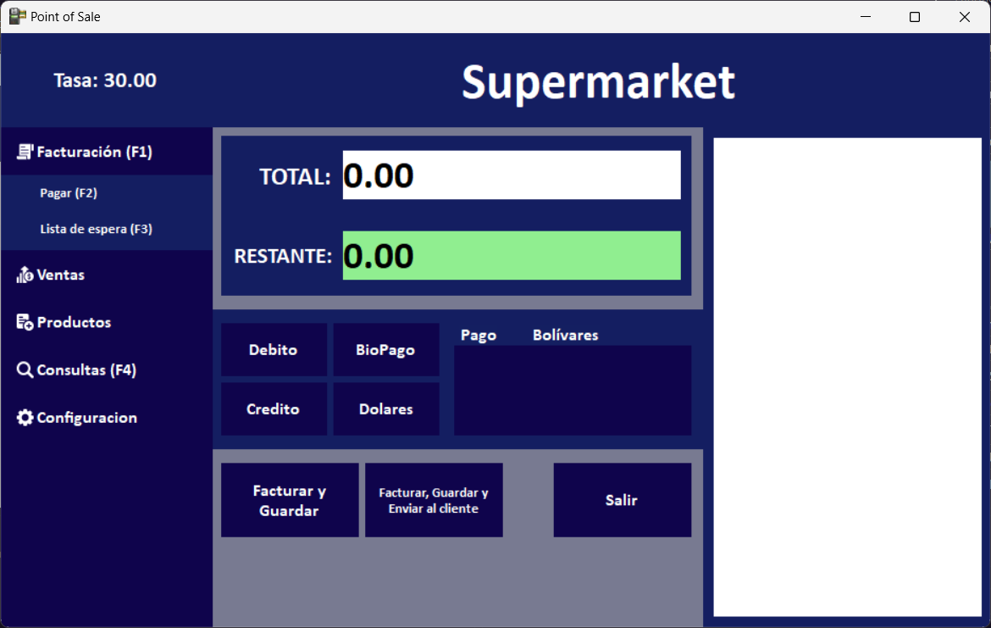Click the Consultas magnifying glass icon

point(25,370)
